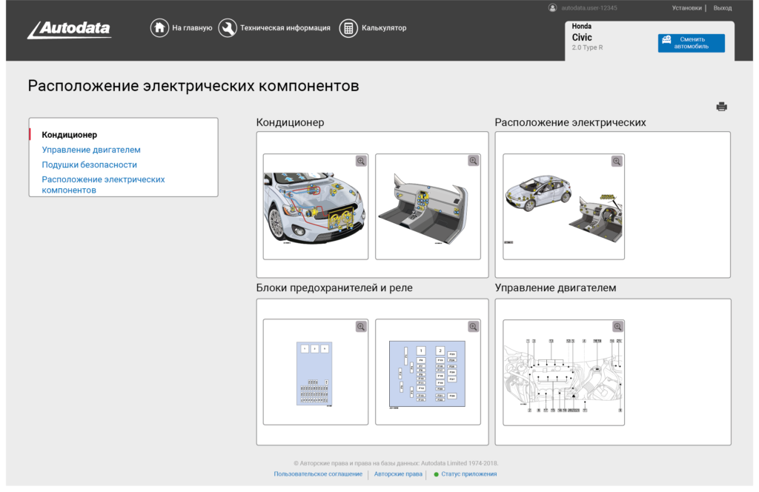Select Подушки безопасности in the side menu
The width and height of the screenshot is (759, 492).
[89, 164]
